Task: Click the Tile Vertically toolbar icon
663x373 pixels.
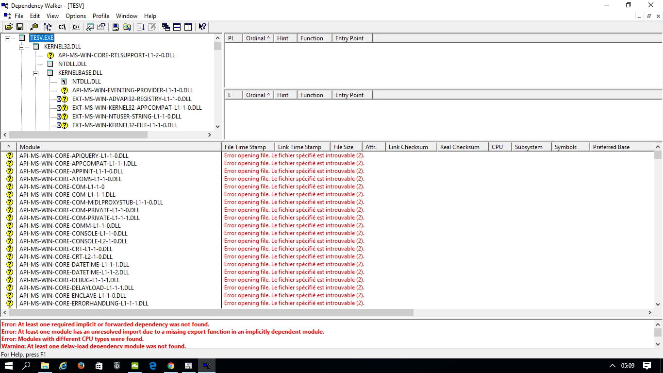Action: (188, 27)
